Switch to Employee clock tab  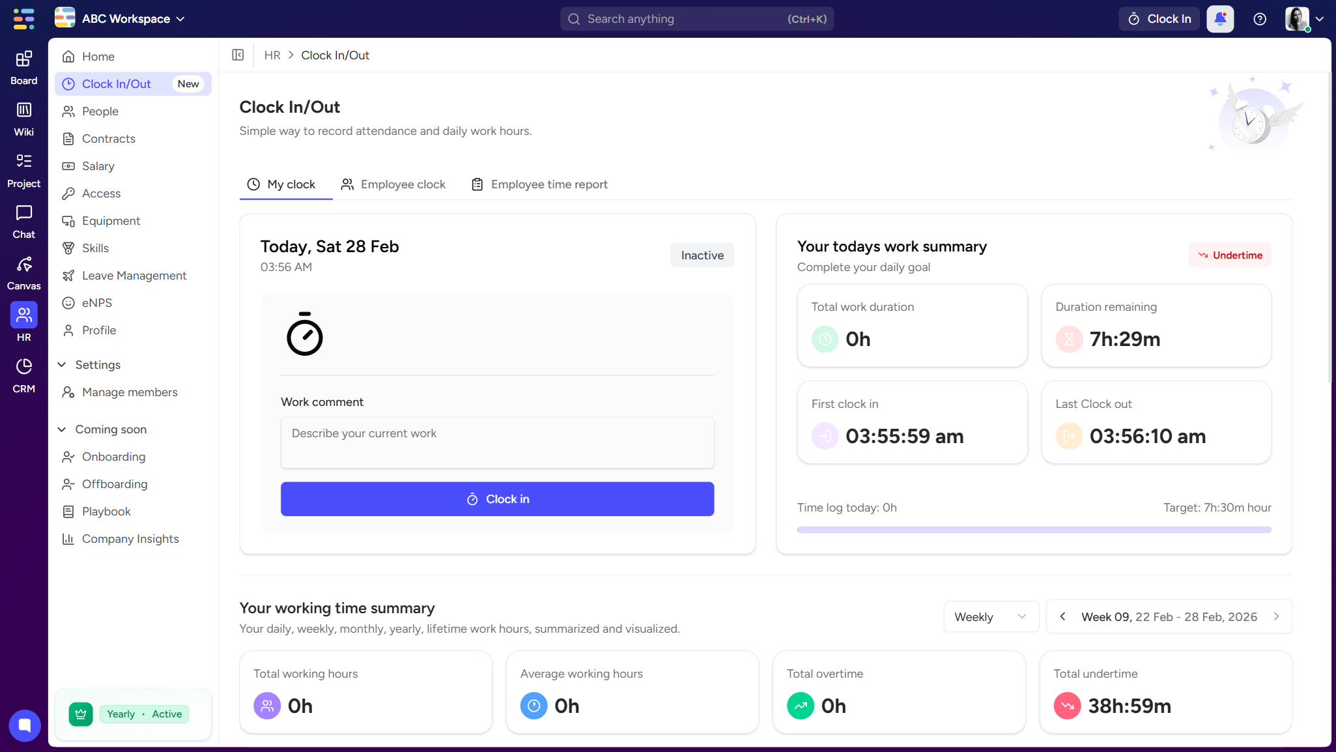click(x=393, y=184)
